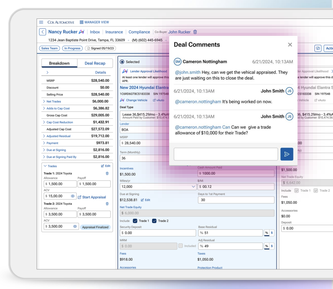The height and width of the screenshot is (289, 333).
Task: Delete co-buyer John Rucker with trash icon
Action: tap(195, 32)
